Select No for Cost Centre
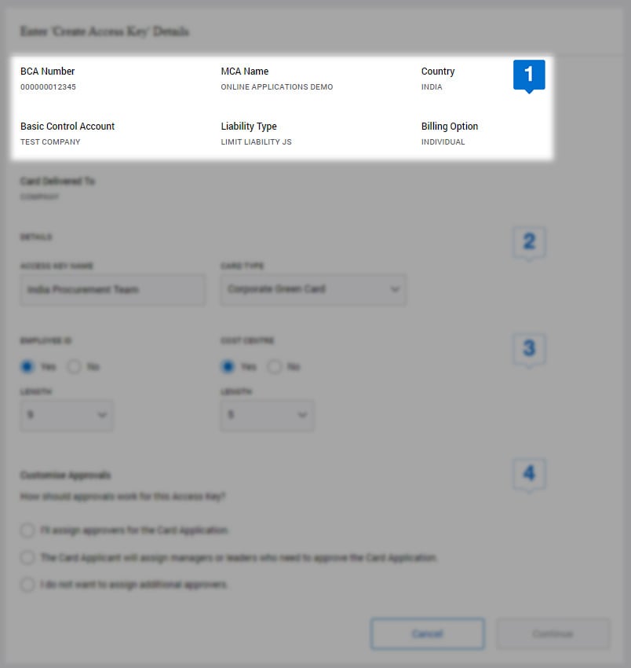Screen dimensions: 631x668 [275, 366]
